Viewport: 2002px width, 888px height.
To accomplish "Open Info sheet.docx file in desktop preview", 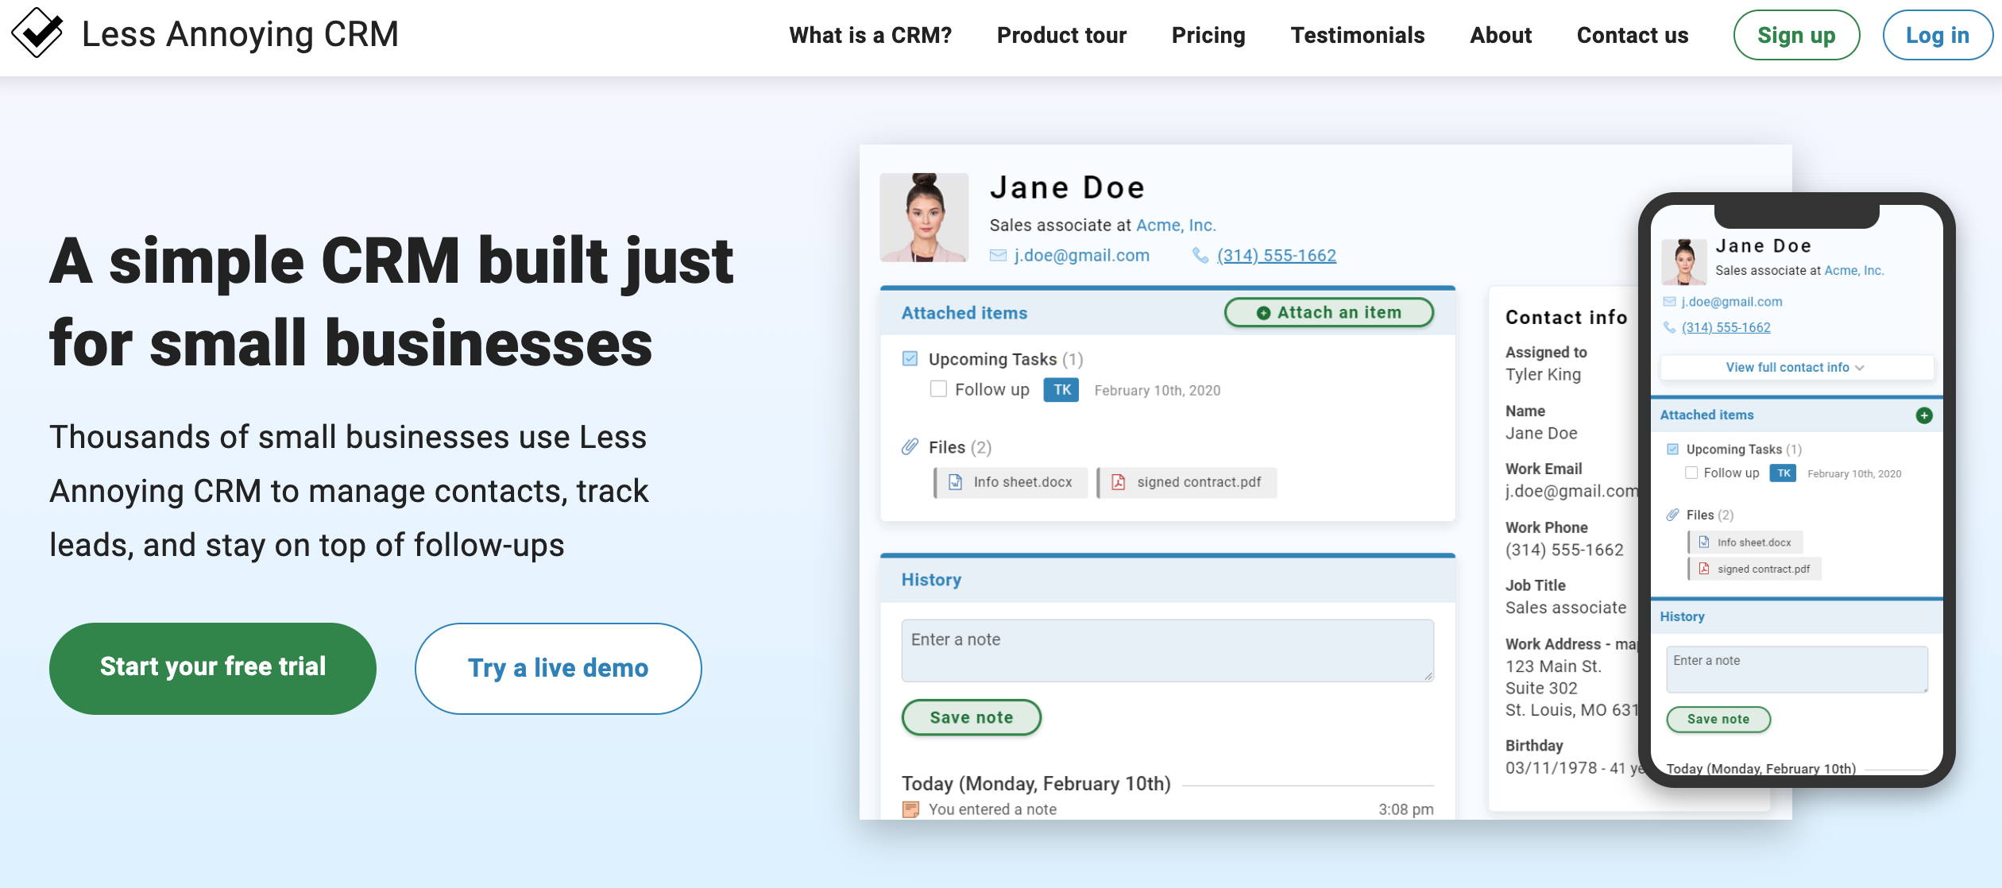I will (1011, 482).
